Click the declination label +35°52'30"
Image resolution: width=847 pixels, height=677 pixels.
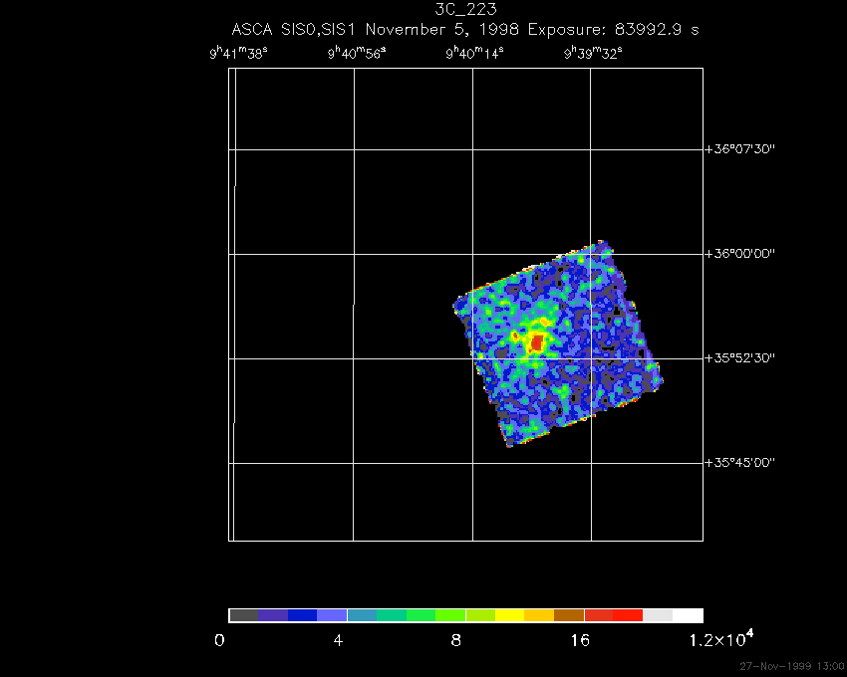[x=740, y=358]
